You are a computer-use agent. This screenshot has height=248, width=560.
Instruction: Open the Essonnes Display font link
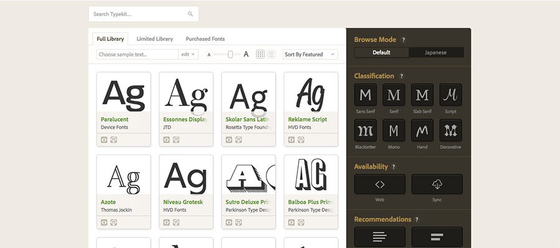pyautogui.click(x=185, y=120)
